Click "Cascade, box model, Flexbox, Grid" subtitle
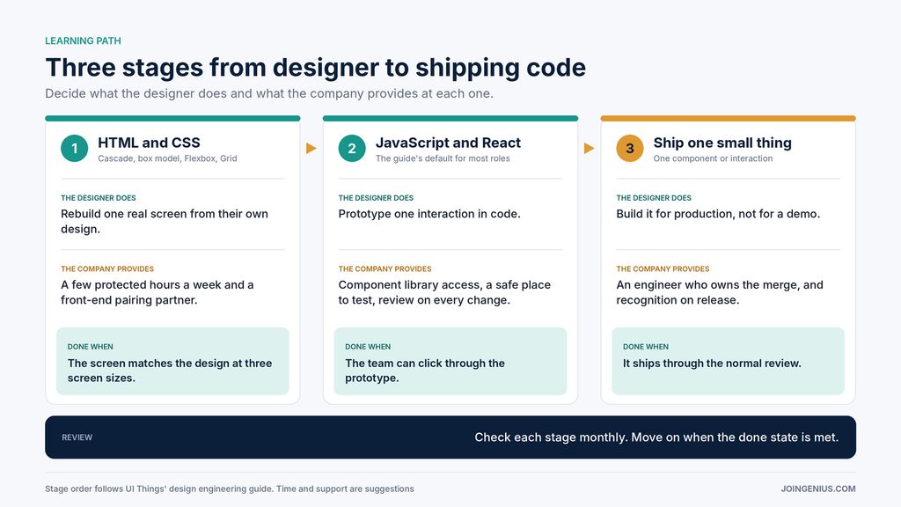901x507 pixels. (167, 158)
